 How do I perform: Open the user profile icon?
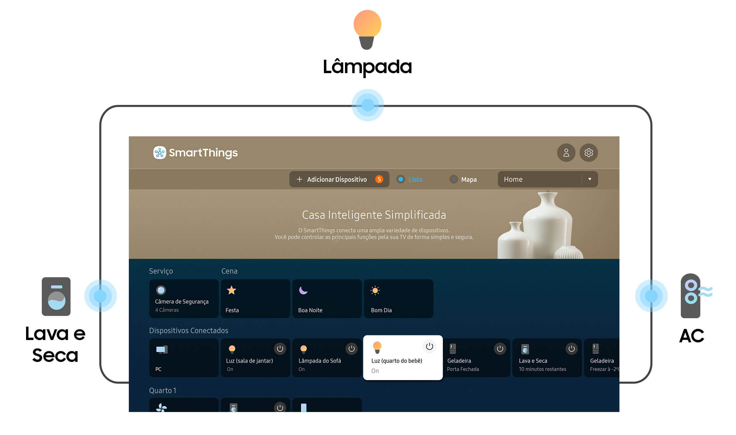[x=566, y=153]
